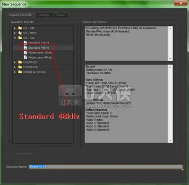Go to the Sequence Presets tab
Screen dimensions: 189x185
[20, 15]
